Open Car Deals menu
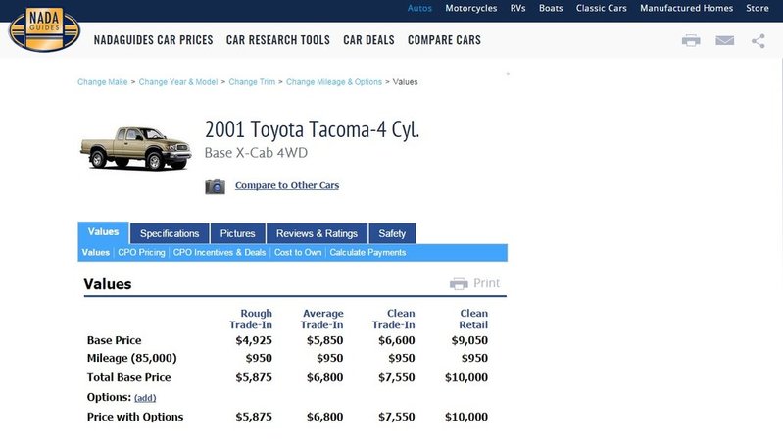This screenshot has width=783, height=446. [368, 40]
